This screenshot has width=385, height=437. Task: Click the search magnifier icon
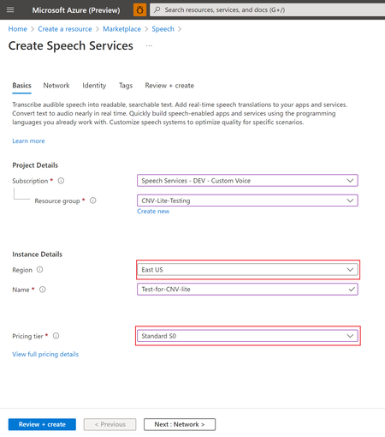(157, 9)
